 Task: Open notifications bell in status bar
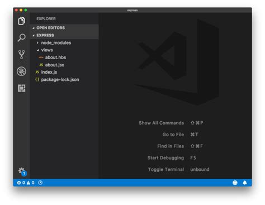[245, 183]
